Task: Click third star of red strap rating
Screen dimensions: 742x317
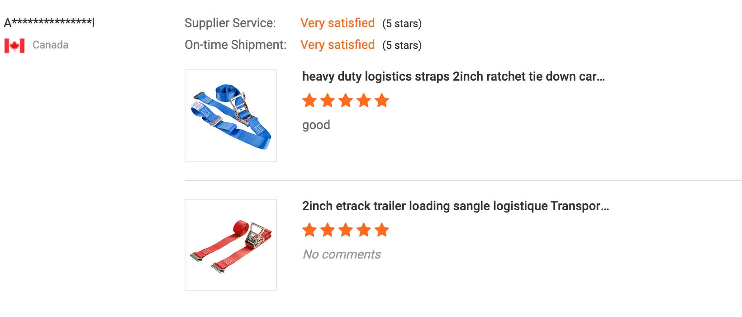Action: [x=346, y=230]
